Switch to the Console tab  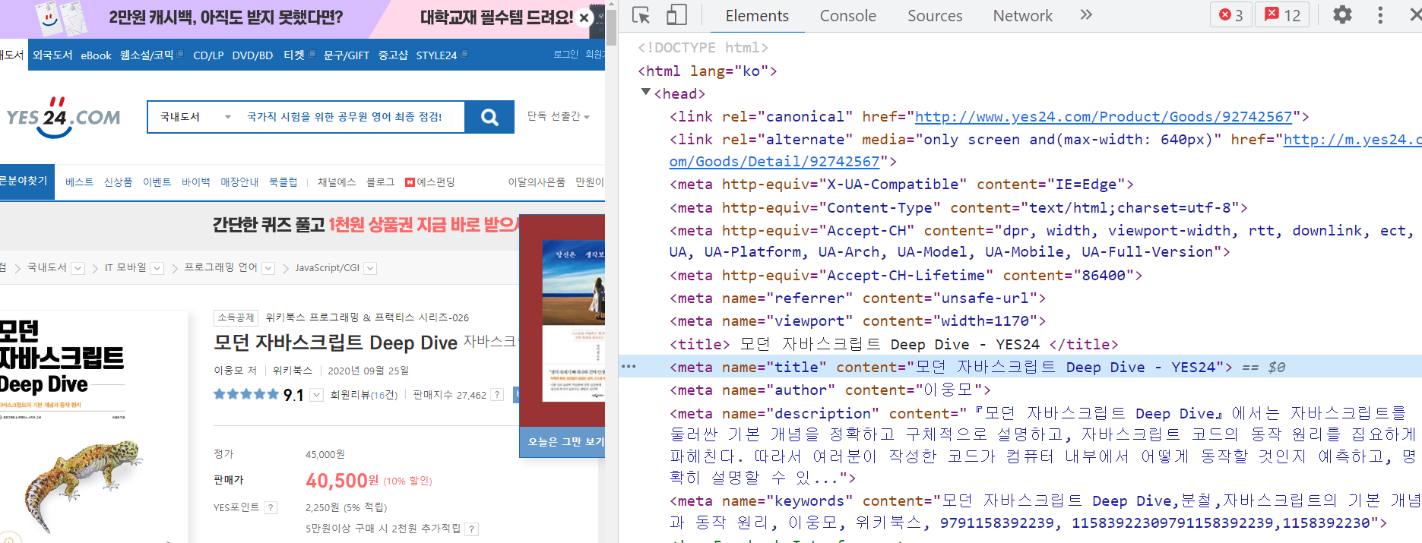click(847, 16)
